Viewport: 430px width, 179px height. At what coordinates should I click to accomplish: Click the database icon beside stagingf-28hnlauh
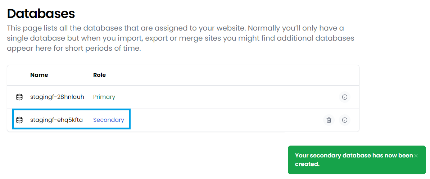[x=19, y=97]
